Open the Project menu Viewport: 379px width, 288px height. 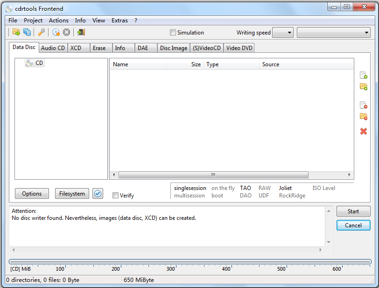pos(33,21)
